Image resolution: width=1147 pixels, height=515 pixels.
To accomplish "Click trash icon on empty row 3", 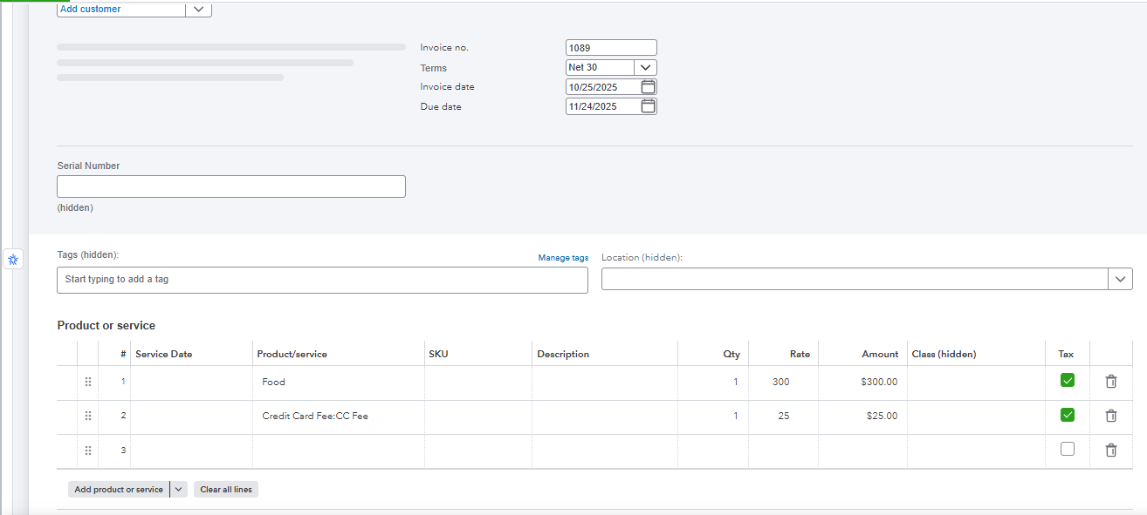I will pyautogui.click(x=1110, y=451).
